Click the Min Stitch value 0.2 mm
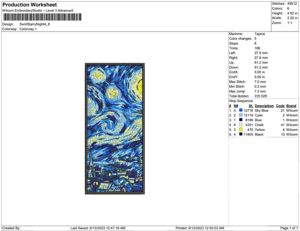The image size is (300, 231). point(260,86)
